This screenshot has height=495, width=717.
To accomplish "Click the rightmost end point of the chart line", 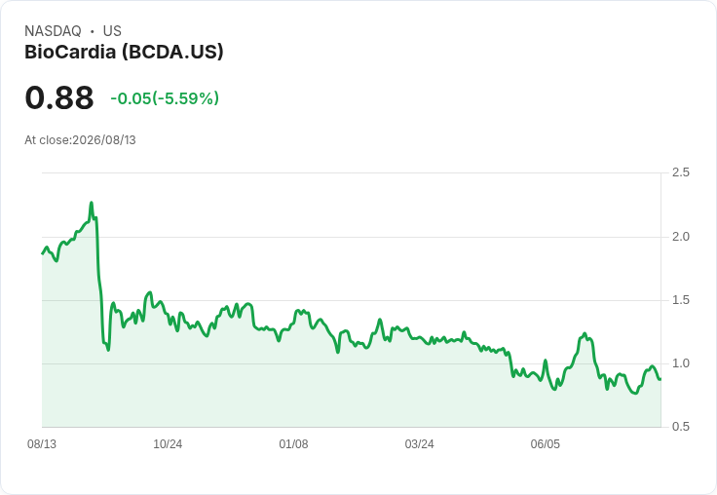I will (x=660, y=379).
